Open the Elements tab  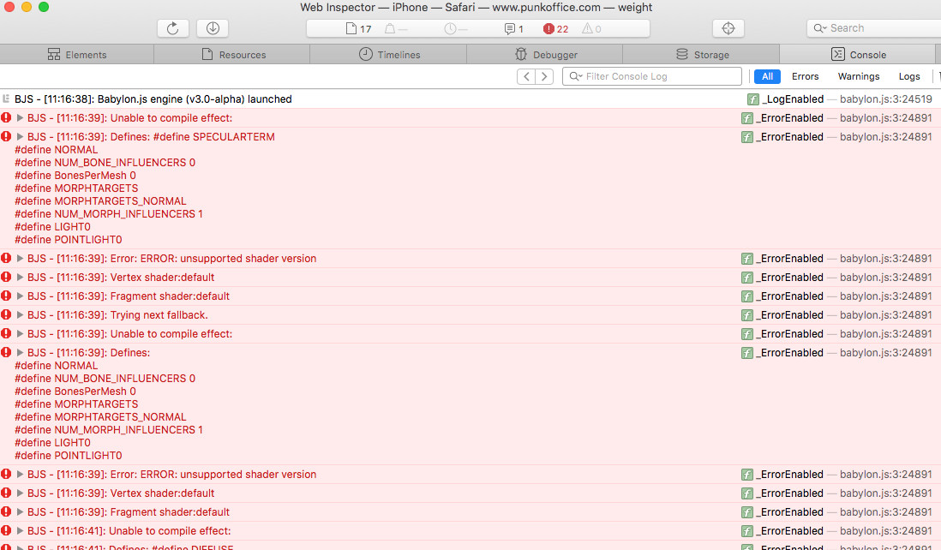click(77, 55)
